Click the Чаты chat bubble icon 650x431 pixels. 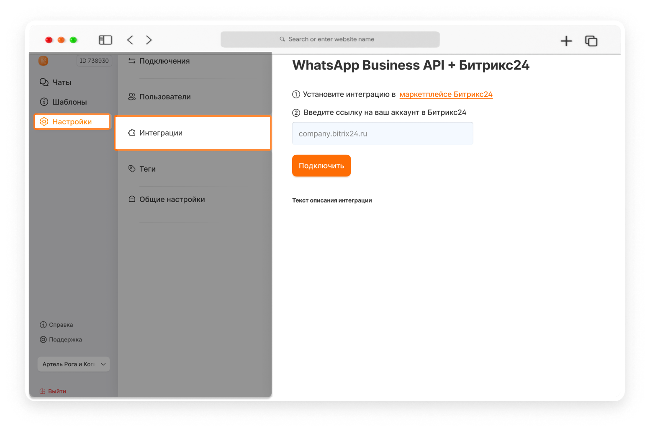tap(44, 82)
